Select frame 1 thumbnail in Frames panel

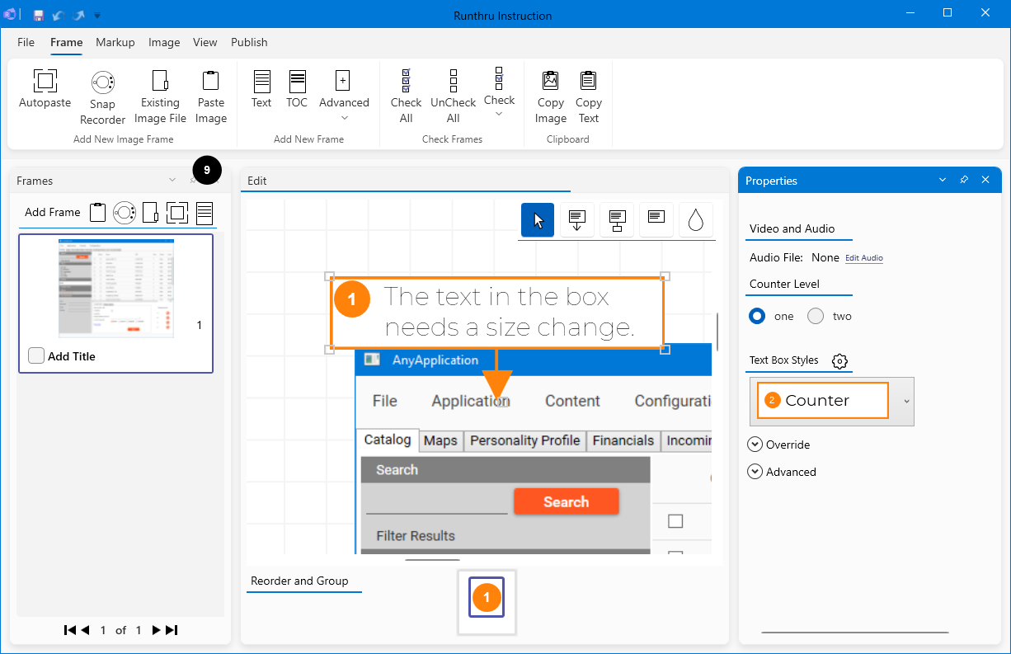115,289
